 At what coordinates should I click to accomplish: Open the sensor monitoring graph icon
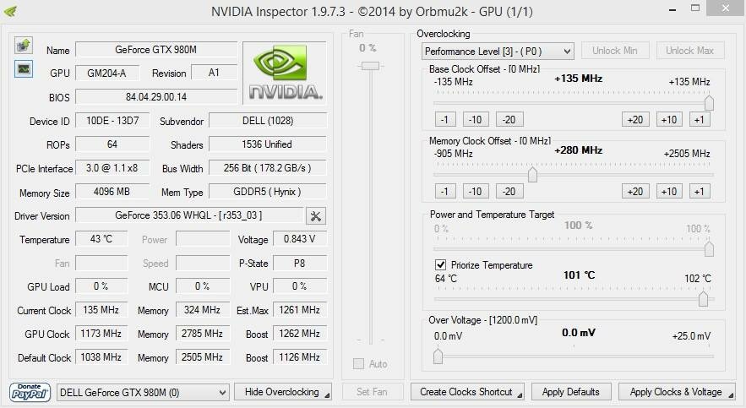point(24,69)
